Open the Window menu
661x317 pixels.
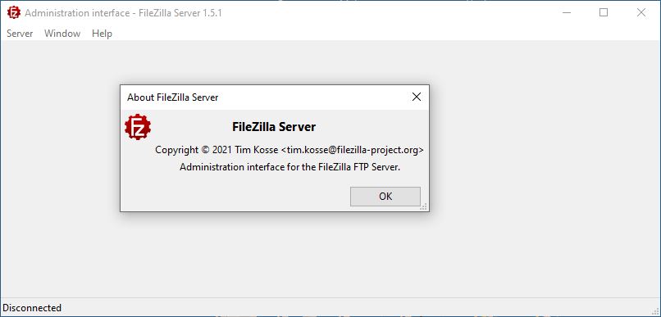coord(62,34)
